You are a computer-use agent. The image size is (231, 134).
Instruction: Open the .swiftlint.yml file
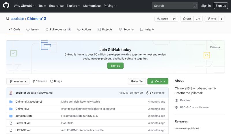pyautogui.click(x=23, y=123)
